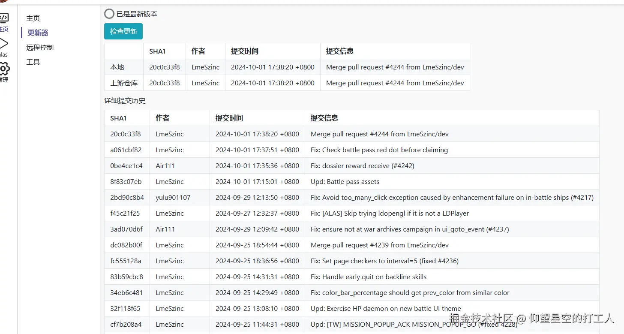The height and width of the screenshot is (334, 624).
Task: Select SHA1 32f118f65 in the history table
Action: [125, 308]
